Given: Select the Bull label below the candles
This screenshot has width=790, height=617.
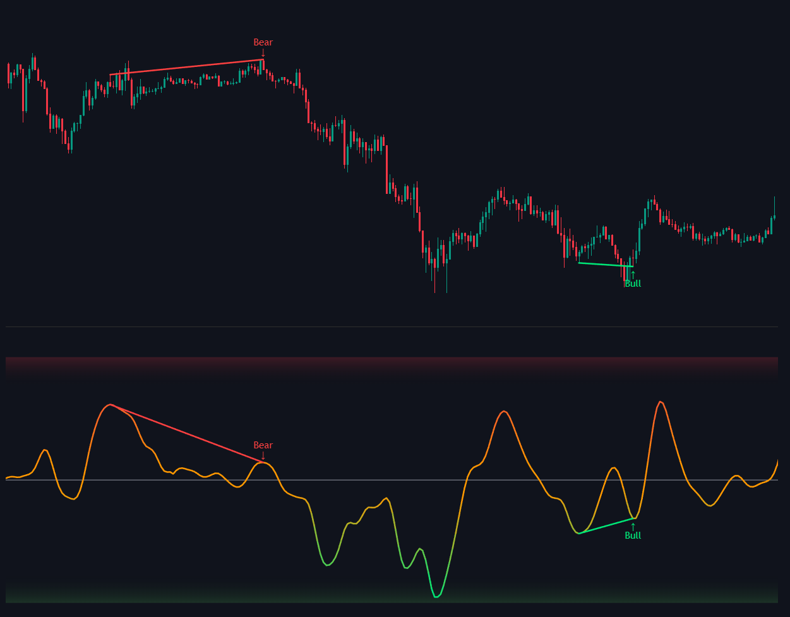Looking at the screenshot, I should [x=633, y=284].
